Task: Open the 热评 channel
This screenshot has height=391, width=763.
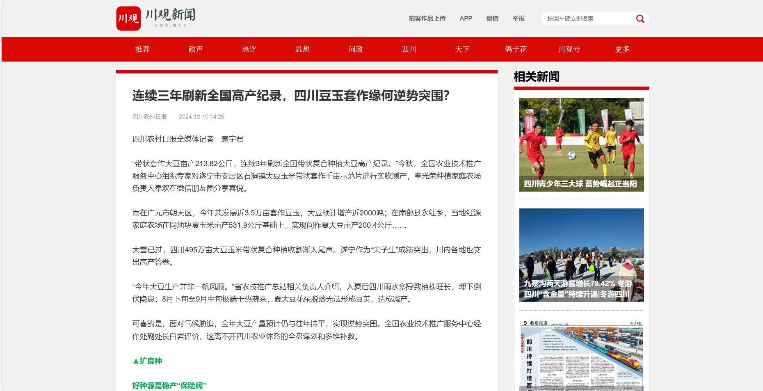Action: coord(249,49)
